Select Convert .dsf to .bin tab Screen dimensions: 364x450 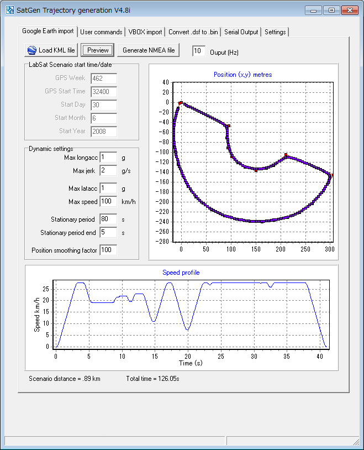pos(194,32)
